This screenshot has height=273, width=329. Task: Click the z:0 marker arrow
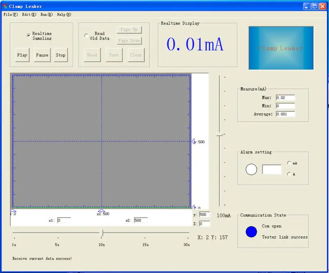pyautogui.click(x=194, y=207)
